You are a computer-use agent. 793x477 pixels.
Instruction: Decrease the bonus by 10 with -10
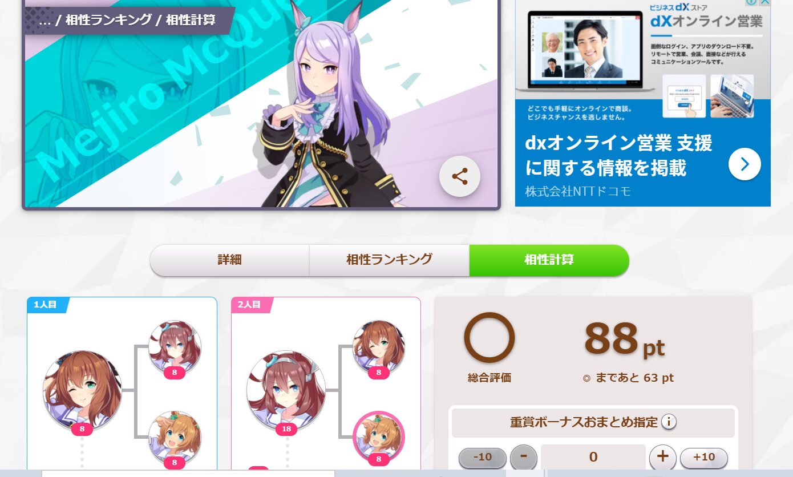[483, 458]
